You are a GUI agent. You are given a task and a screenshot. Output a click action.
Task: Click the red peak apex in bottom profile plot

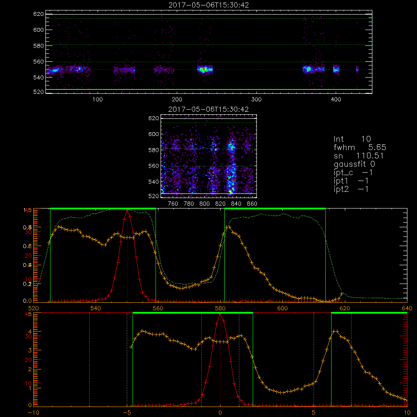(220, 314)
